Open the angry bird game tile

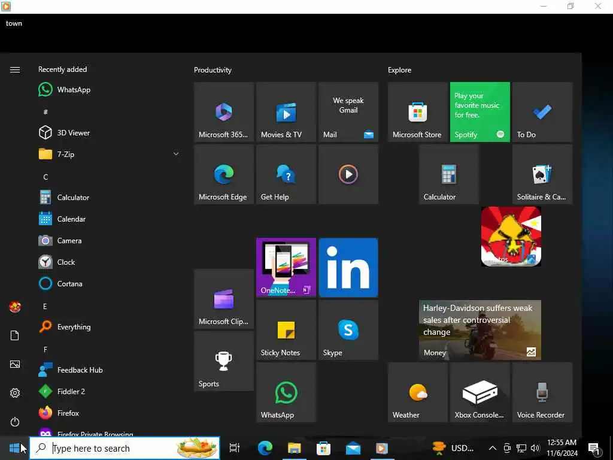[511, 236]
